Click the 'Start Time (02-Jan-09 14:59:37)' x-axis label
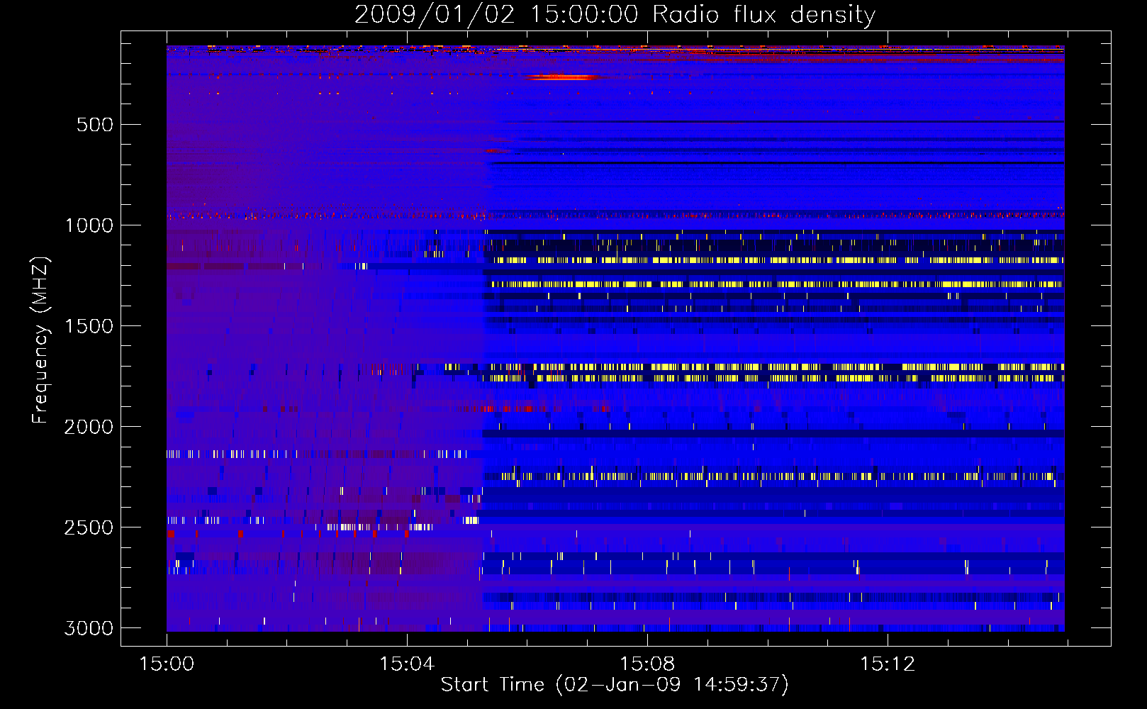The height and width of the screenshot is (709, 1147). click(x=615, y=685)
